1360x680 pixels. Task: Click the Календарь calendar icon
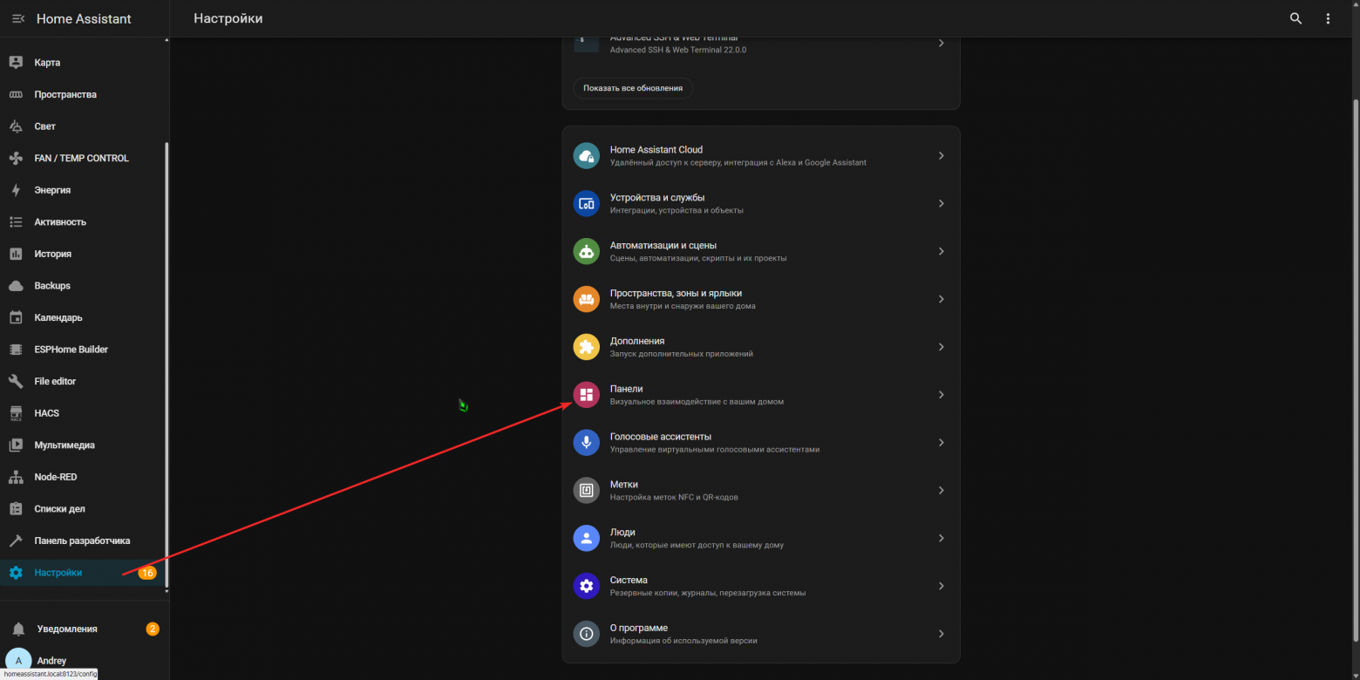[16, 317]
